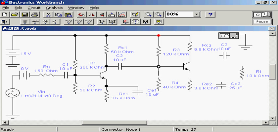Display analysis graphs icon
This screenshot has height=132, width=278.
click(121, 15)
